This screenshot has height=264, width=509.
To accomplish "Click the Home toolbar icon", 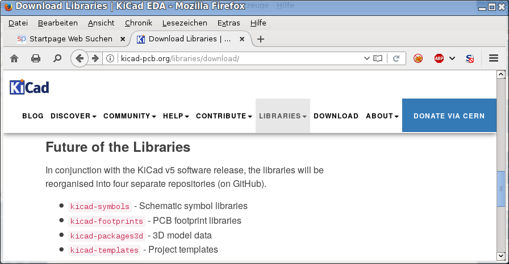I will point(14,58).
